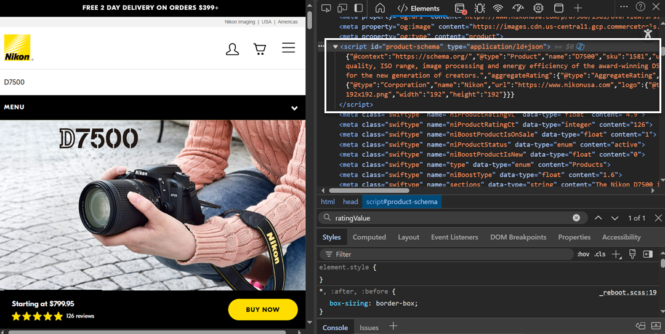Add more tools with the plus icon
Viewport: 665px width, 334px height.
tap(578, 8)
